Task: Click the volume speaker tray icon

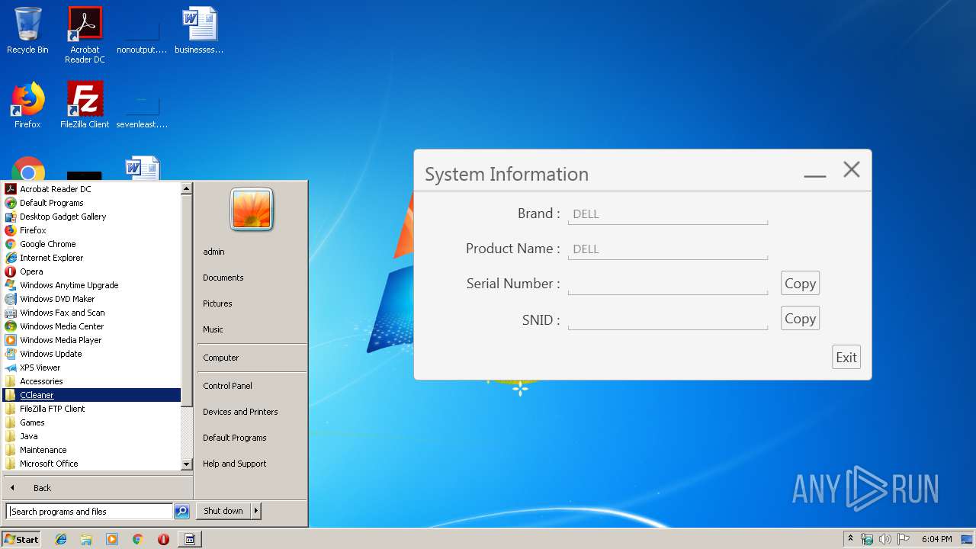Action: point(884,539)
